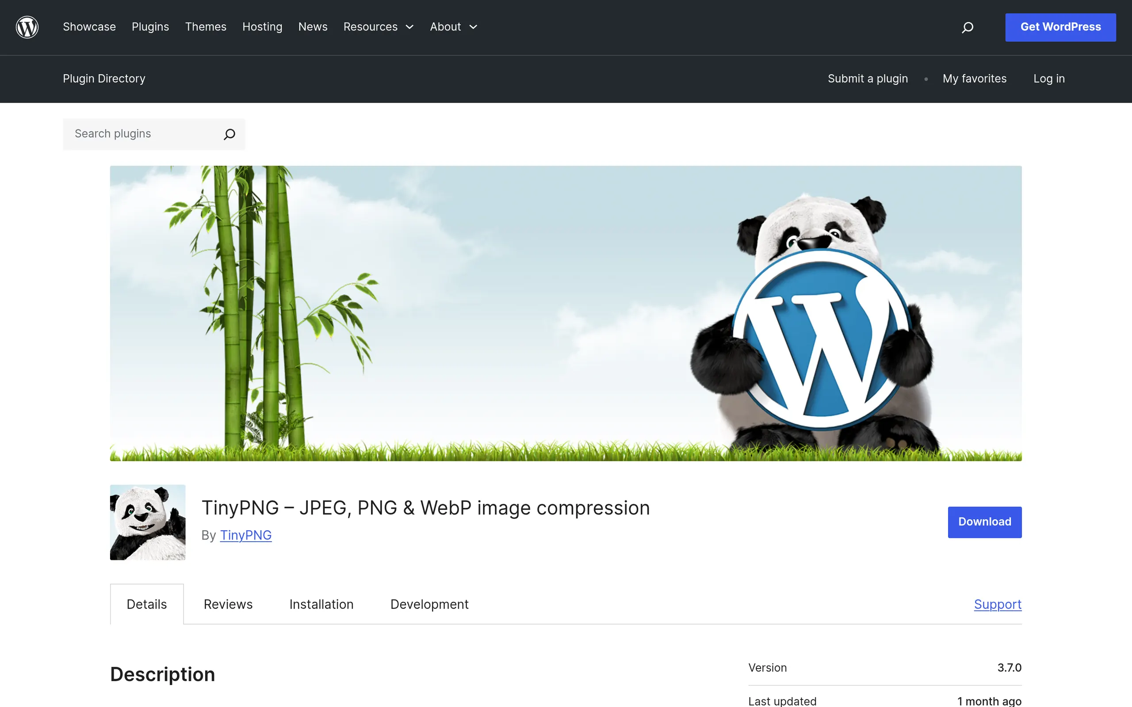The height and width of the screenshot is (707, 1132).
Task: Expand the About dropdown menu
Action: point(453,27)
